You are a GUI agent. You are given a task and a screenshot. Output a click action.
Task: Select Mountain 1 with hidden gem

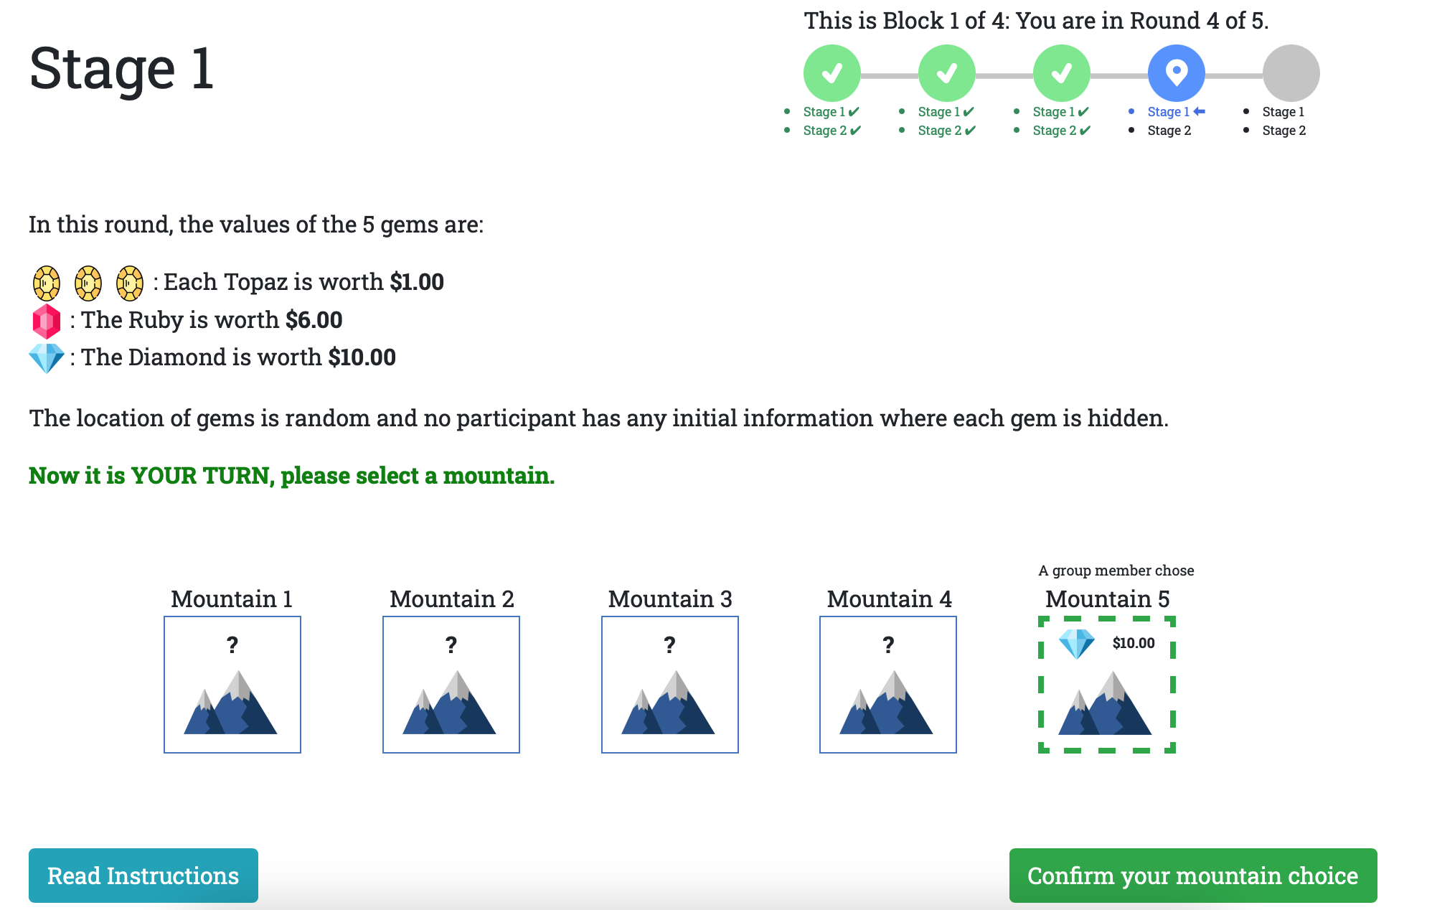[232, 685]
